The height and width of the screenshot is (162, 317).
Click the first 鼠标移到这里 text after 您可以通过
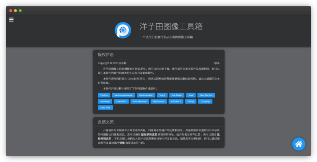point(149,134)
